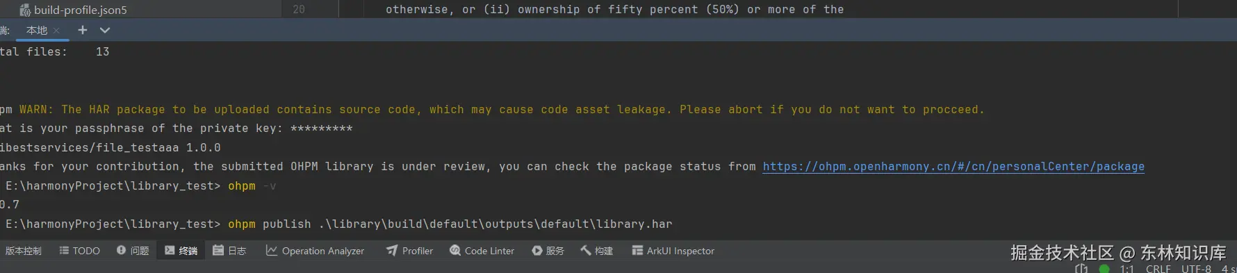
Task: Launch the Operation Analyzer panel
Action: (x=315, y=251)
